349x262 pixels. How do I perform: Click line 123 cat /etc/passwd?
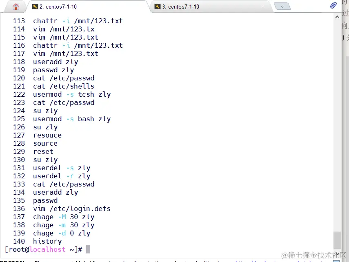(x=53, y=102)
